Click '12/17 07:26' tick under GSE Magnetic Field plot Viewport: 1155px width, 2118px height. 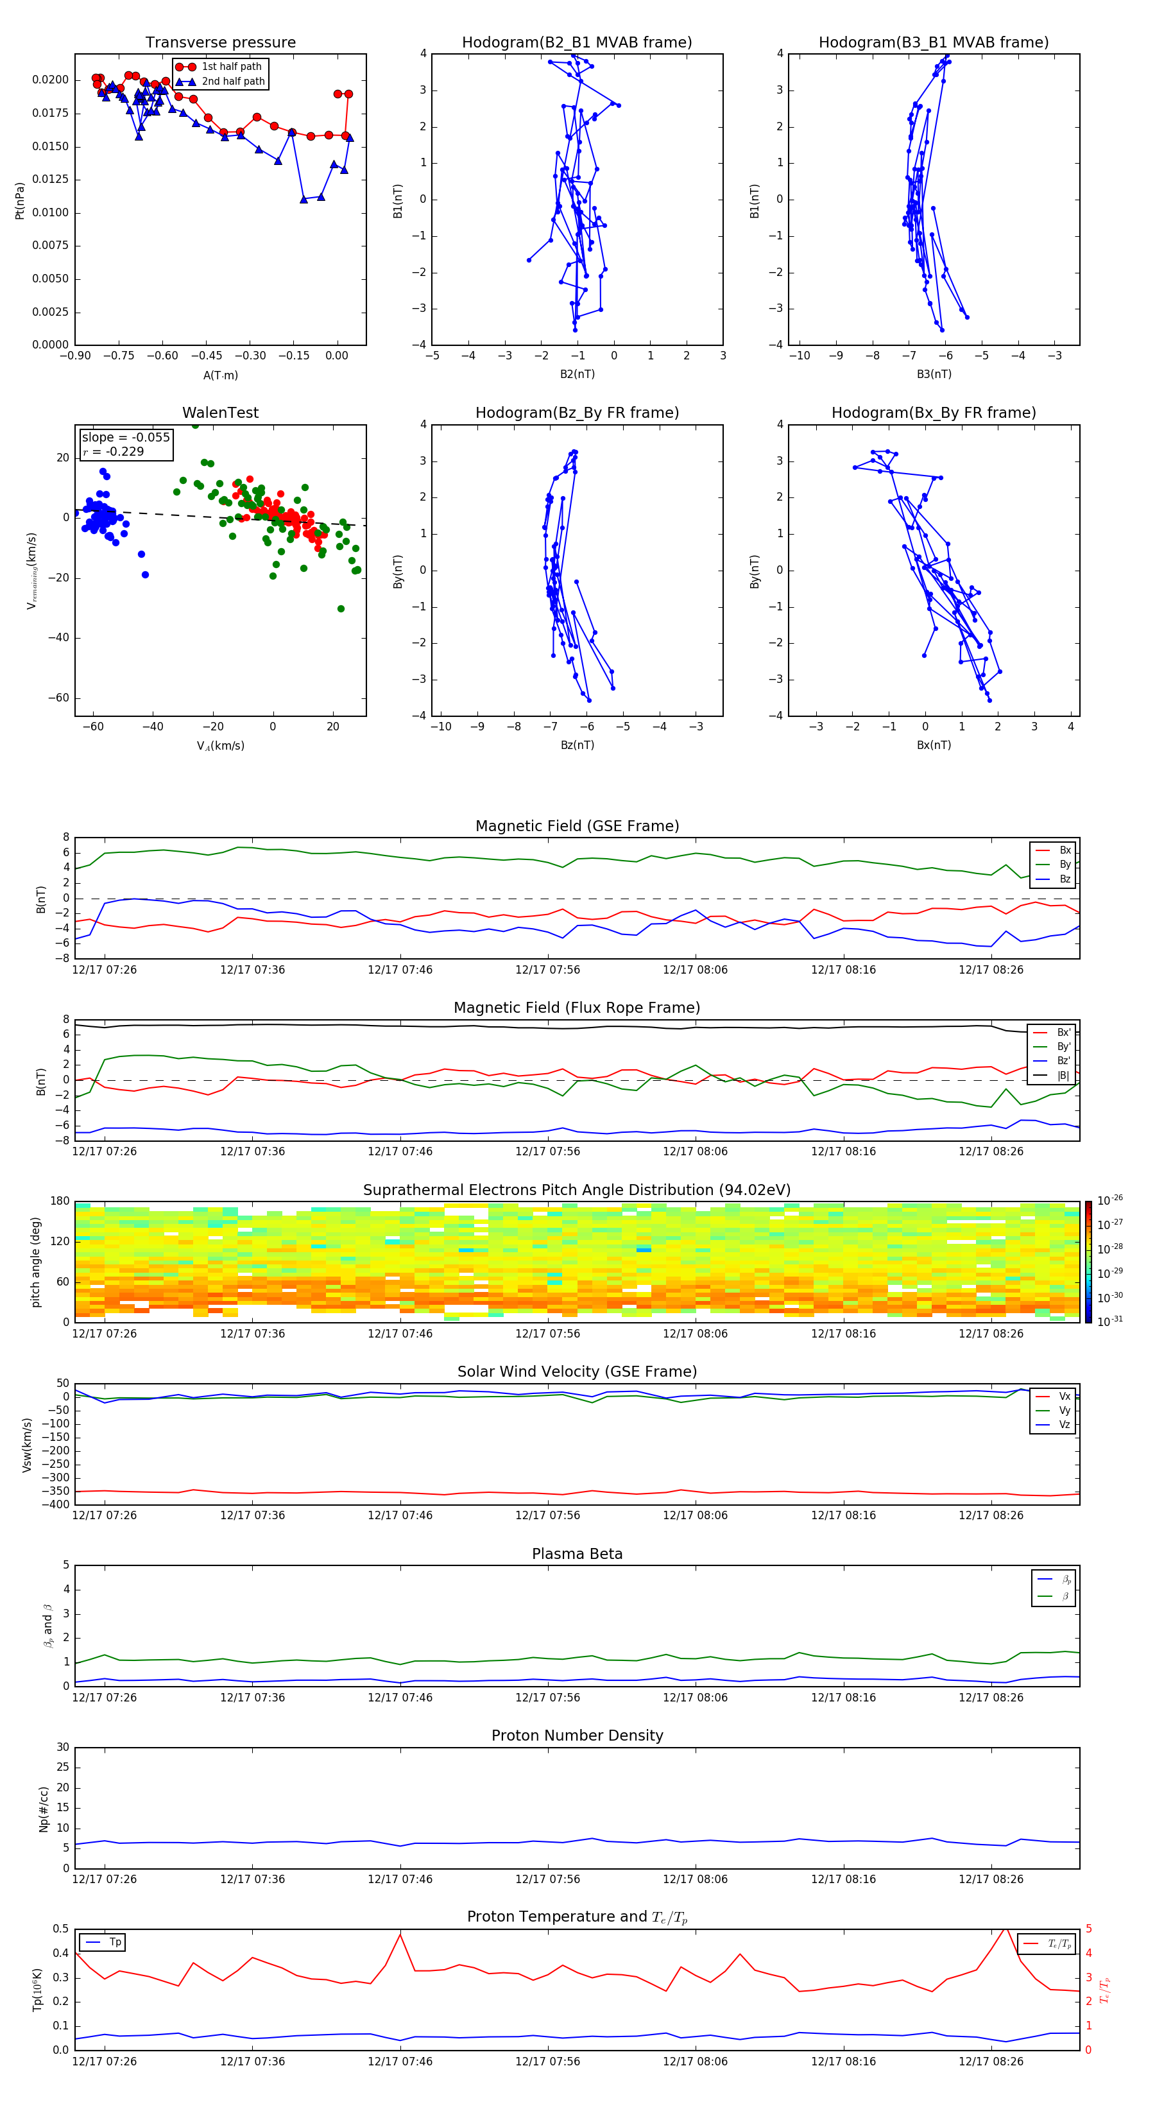[105, 970]
